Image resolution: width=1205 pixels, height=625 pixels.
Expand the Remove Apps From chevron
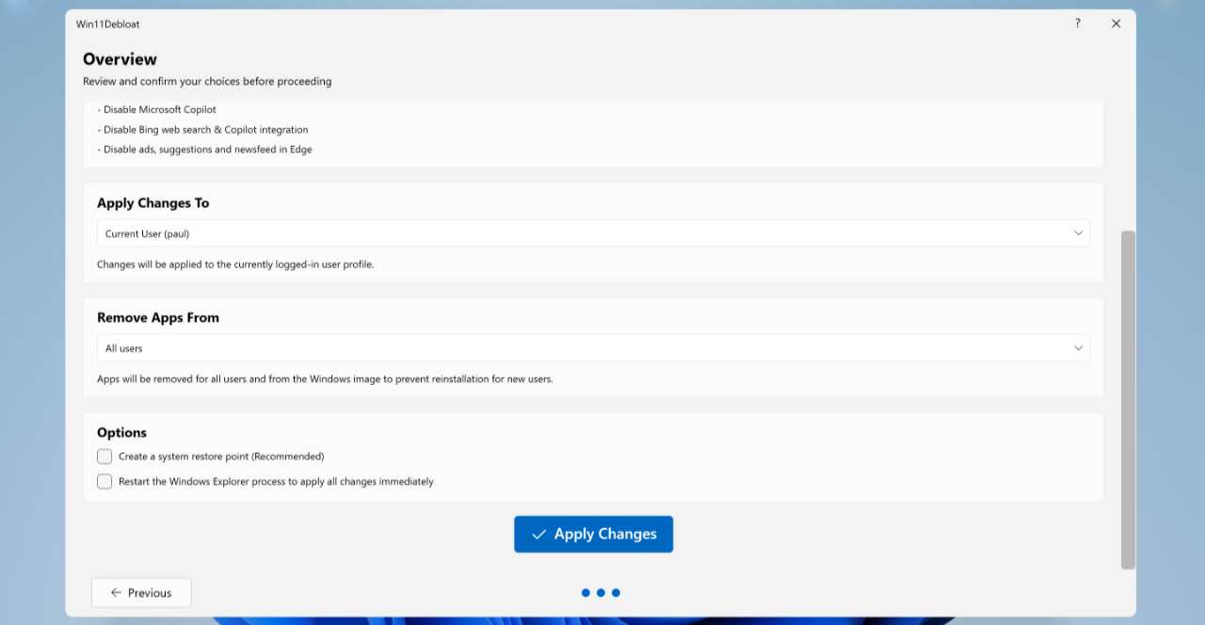coord(1078,348)
